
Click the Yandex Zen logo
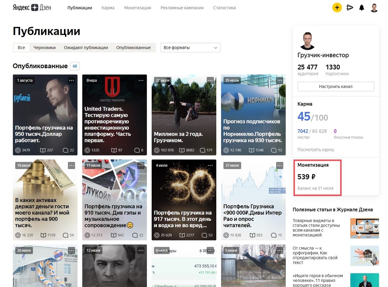[32, 8]
